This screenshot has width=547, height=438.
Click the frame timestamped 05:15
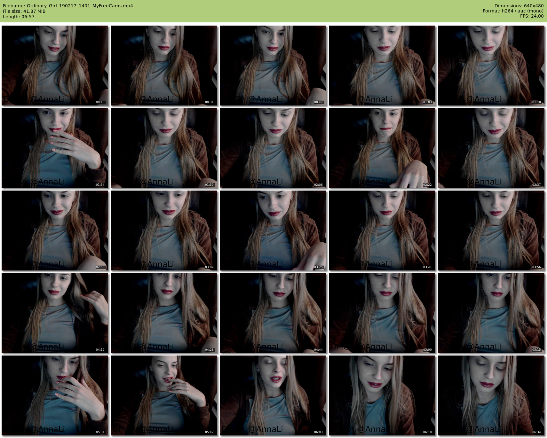tap(491, 313)
